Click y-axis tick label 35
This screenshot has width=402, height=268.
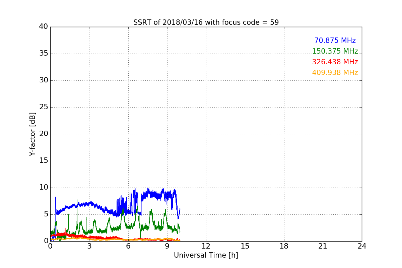44,54
